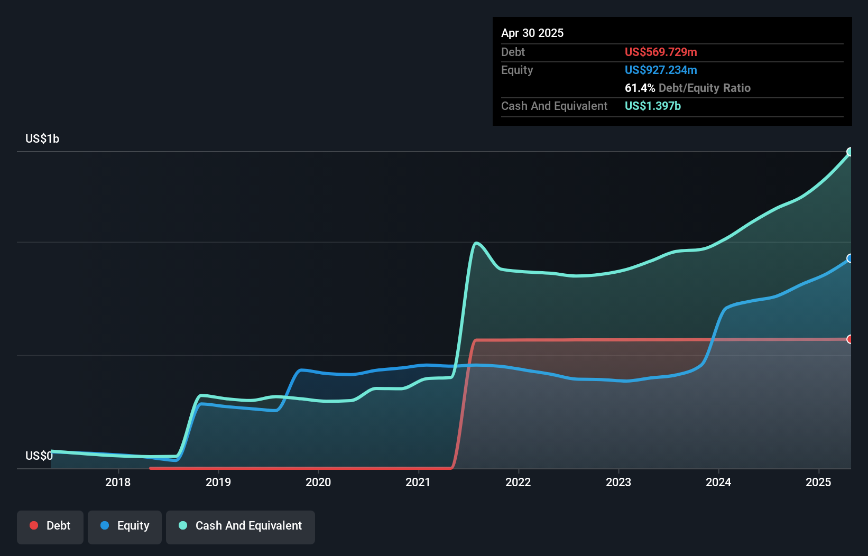The height and width of the screenshot is (556, 868).
Task: Click the 2020 x-axis label
Action: (318, 482)
